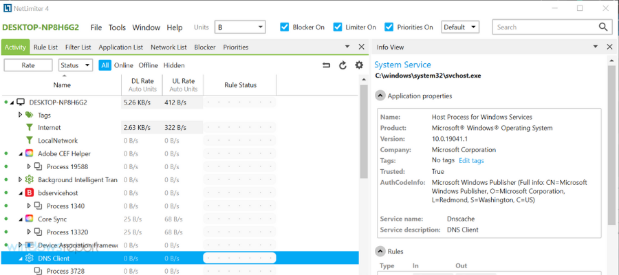Select the Device Association Framework row
Viewport: 619px width, 275px height.
point(180,245)
